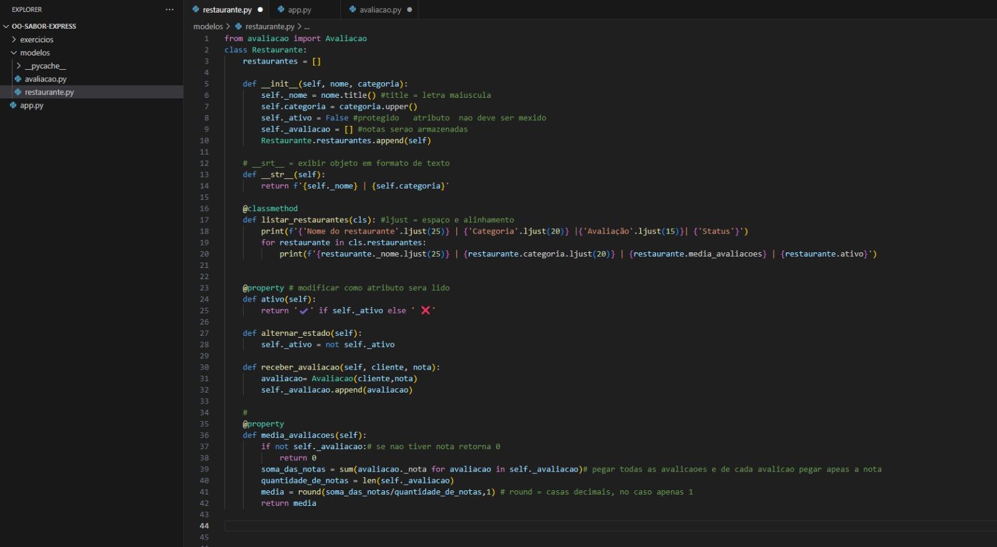Click 'from avaliacao import Avaliacao' line
Screen dimensions: 997x547
pyautogui.click(x=295, y=39)
